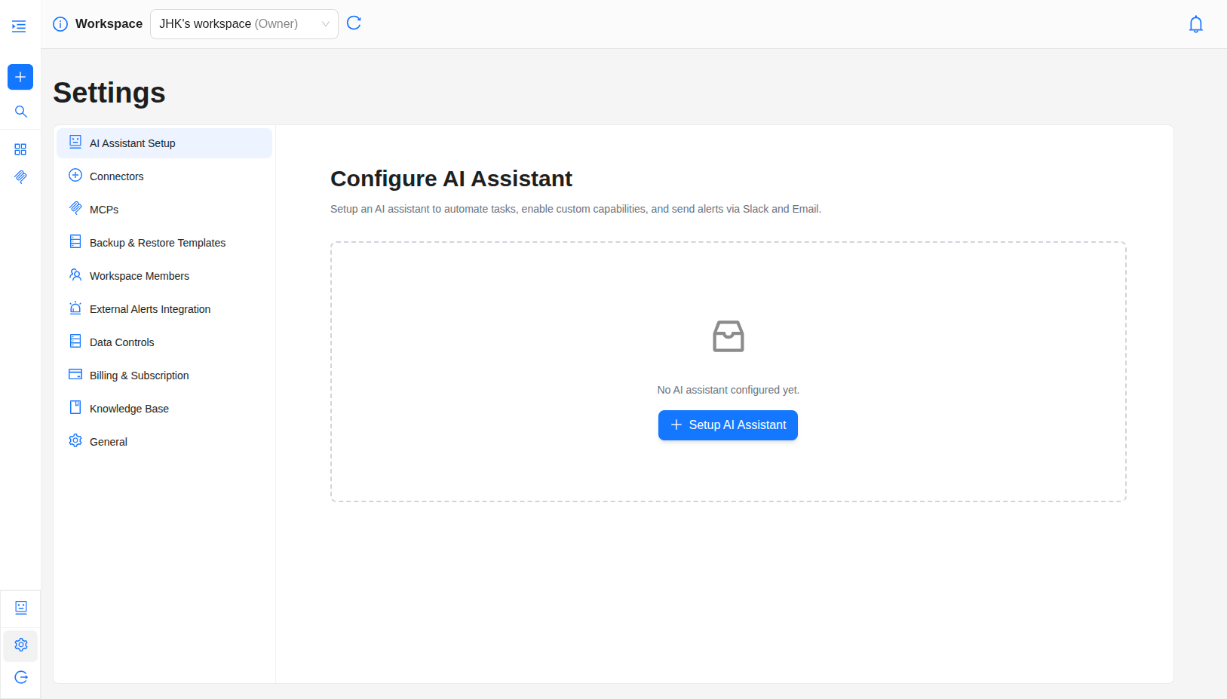Click the MCPs icon in left rail

point(20,176)
